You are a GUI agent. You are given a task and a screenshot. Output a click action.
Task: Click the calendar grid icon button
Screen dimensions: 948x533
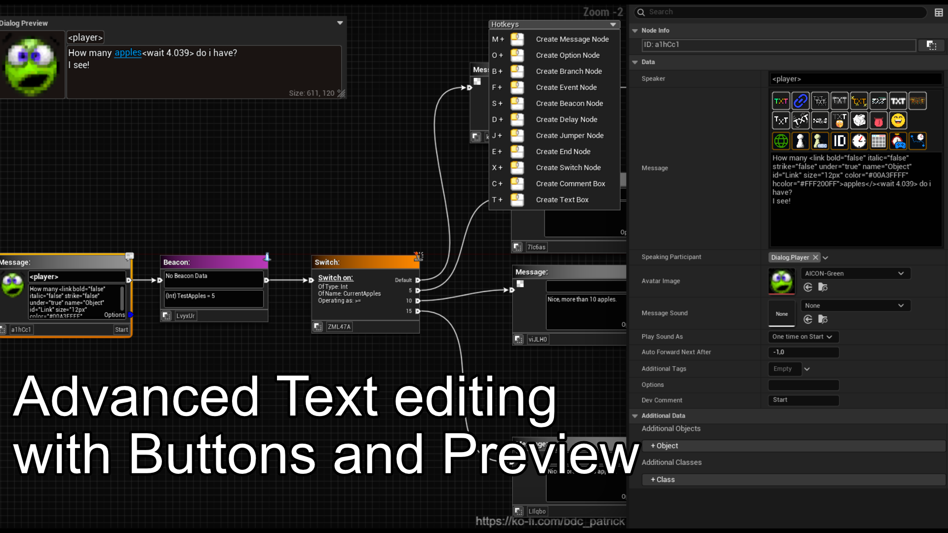(878, 141)
